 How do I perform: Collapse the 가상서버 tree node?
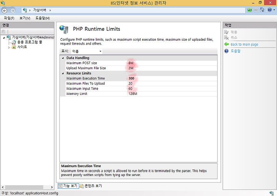pos(4,38)
